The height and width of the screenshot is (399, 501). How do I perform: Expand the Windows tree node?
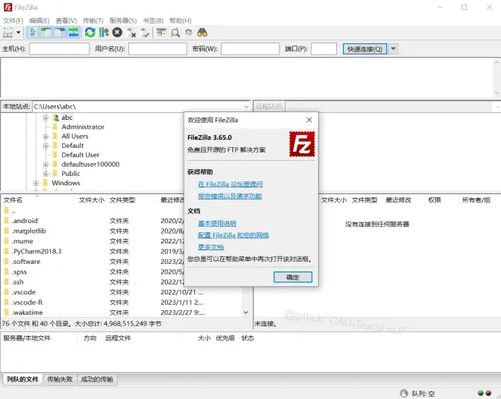[x=36, y=184]
